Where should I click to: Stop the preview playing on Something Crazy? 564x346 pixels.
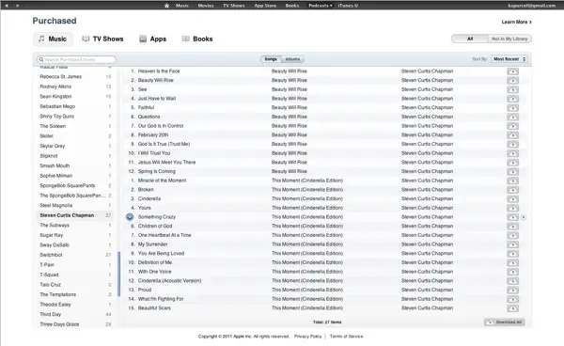click(x=130, y=217)
